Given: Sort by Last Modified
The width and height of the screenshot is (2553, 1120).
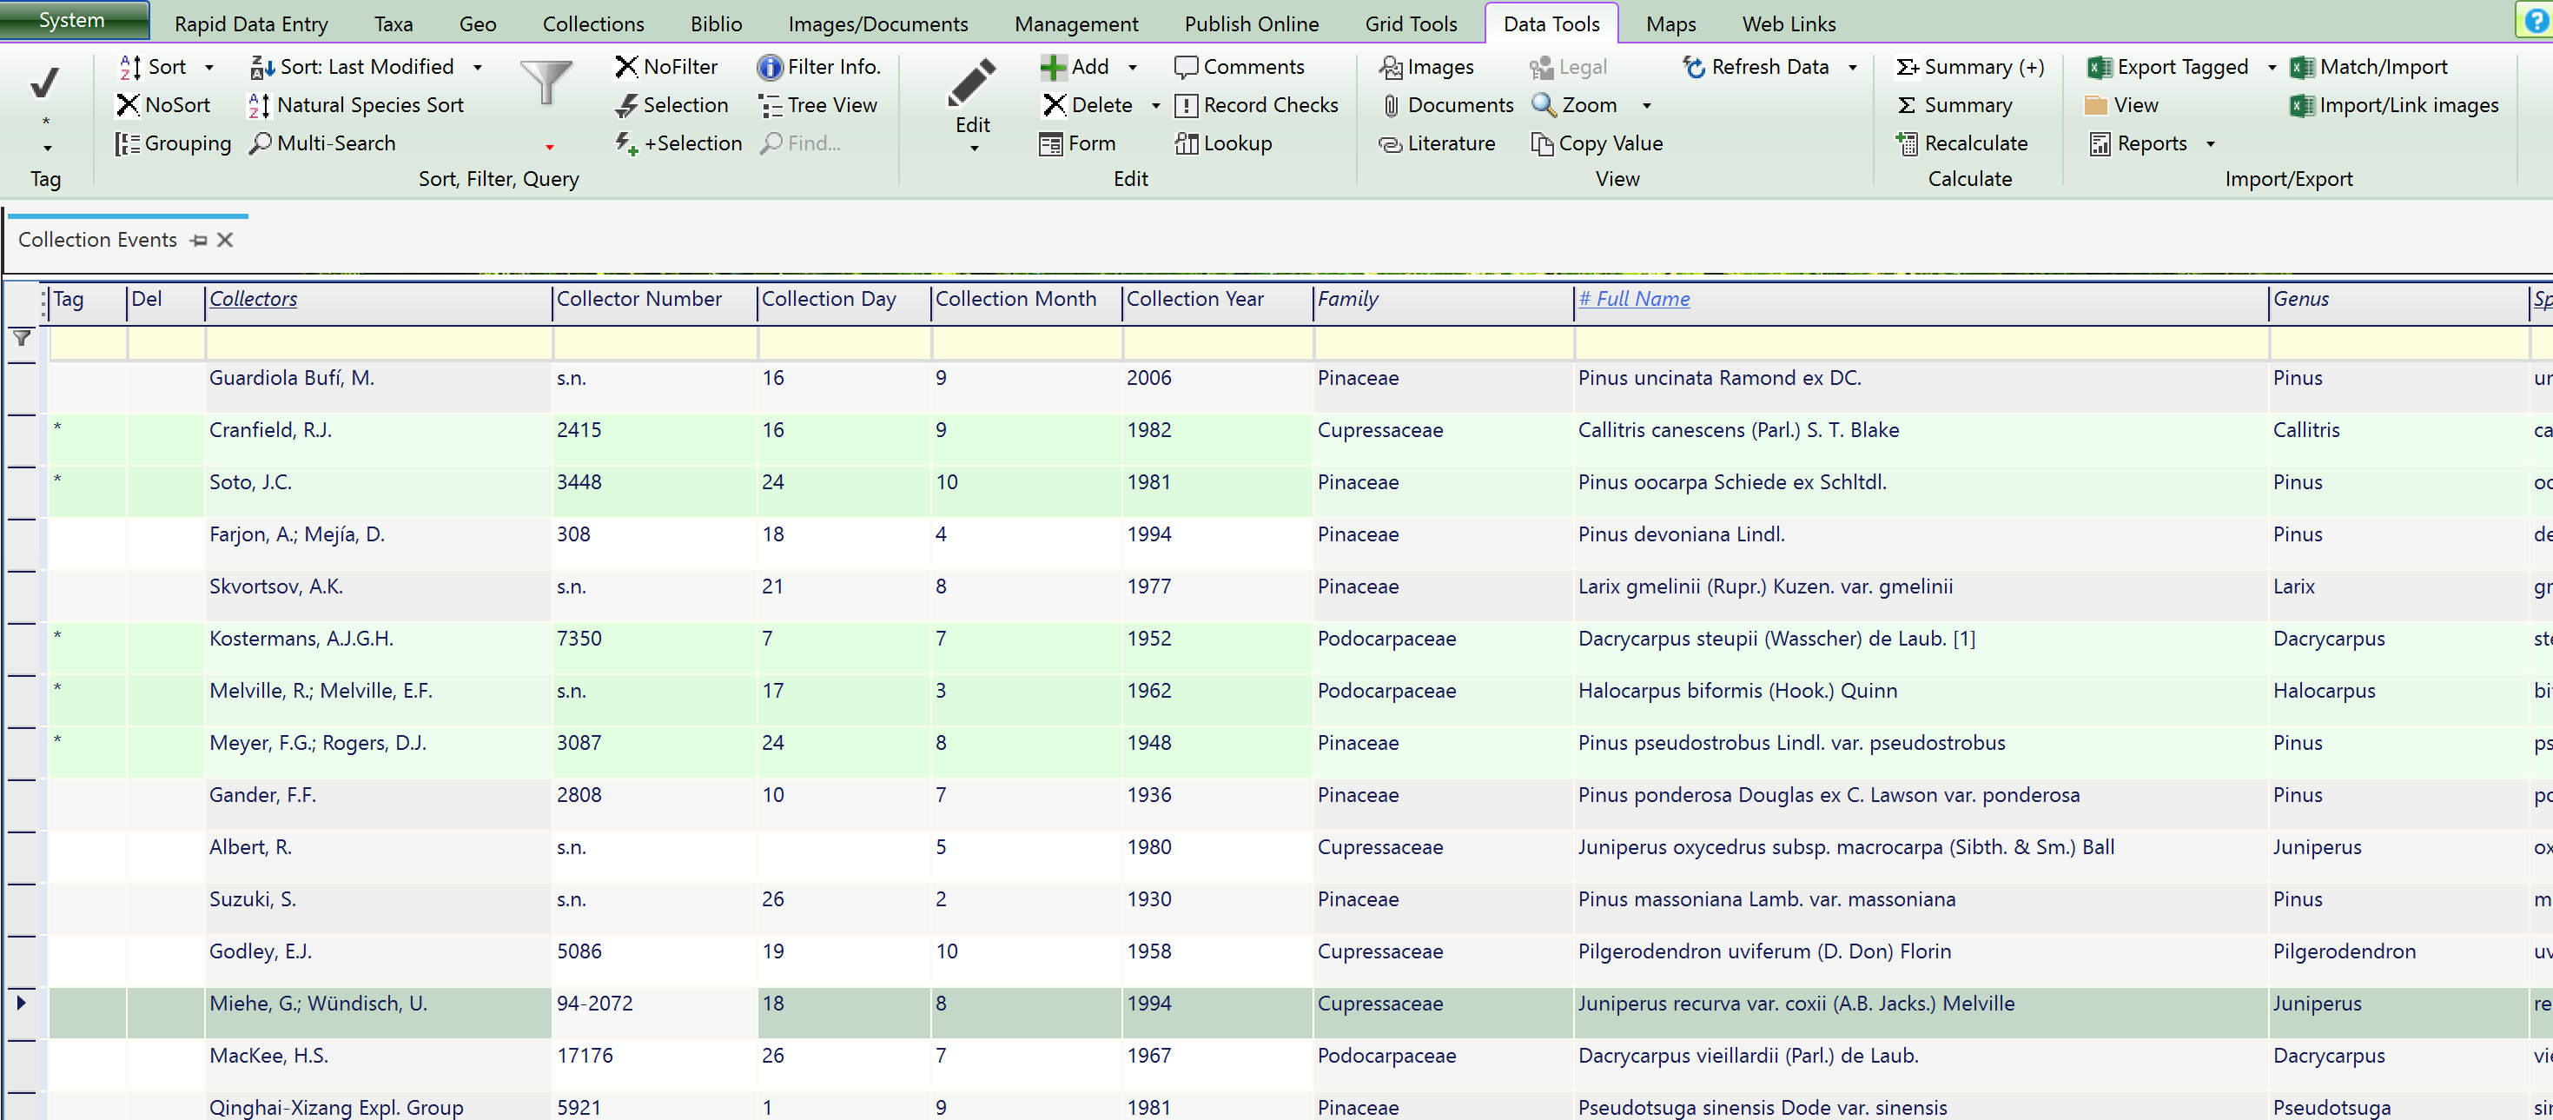Looking at the screenshot, I should (x=352, y=68).
